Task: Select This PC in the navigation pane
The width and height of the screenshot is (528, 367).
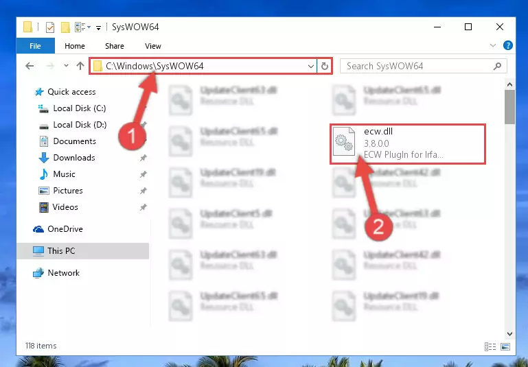Action: (83, 251)
